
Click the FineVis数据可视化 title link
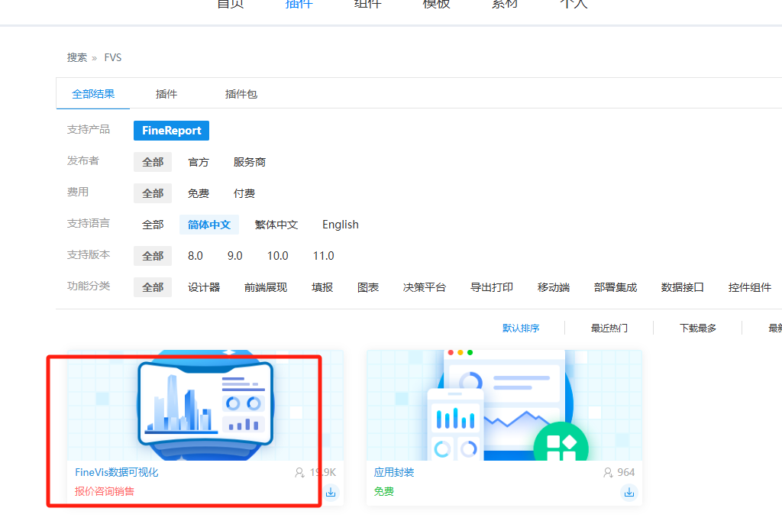pos(117,472)
